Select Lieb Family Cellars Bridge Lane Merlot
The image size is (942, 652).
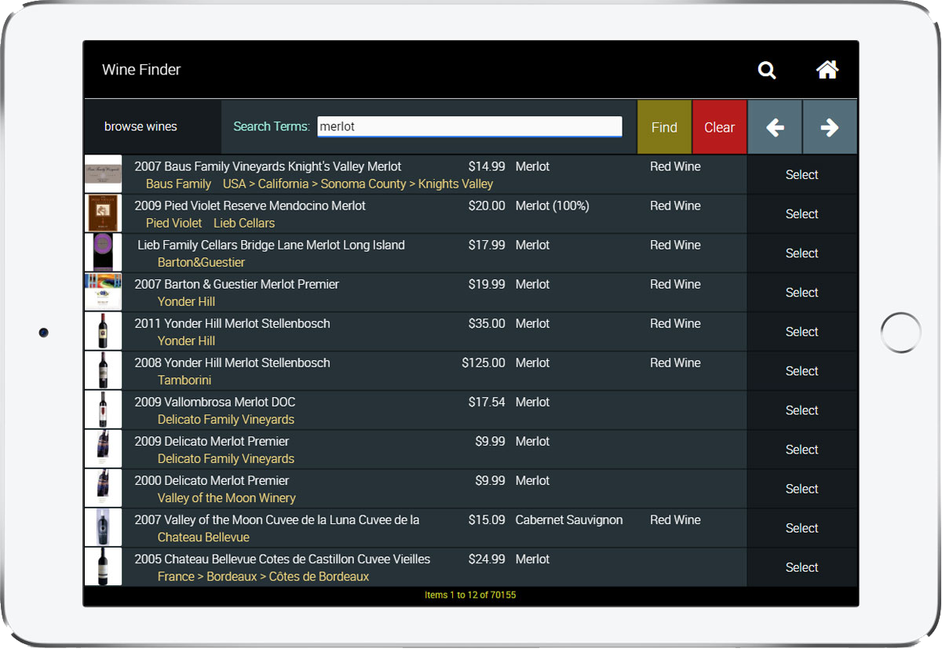coord(801,253)
